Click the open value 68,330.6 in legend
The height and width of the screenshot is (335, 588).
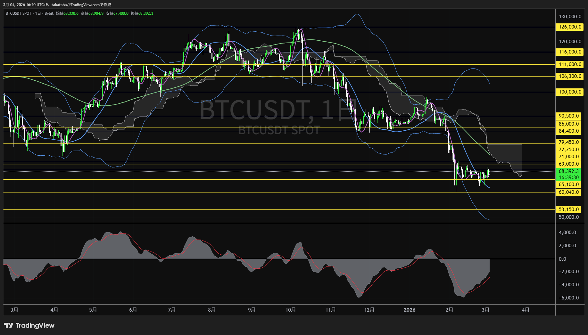pos(71,13)
